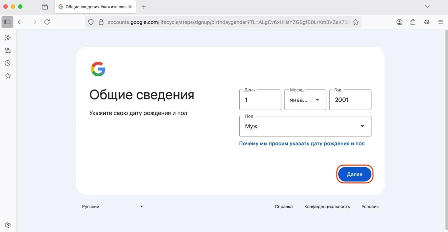This screenshot has height=232, width=448.
Task: Click the padlock site security icon
Action: pos(101,22)
